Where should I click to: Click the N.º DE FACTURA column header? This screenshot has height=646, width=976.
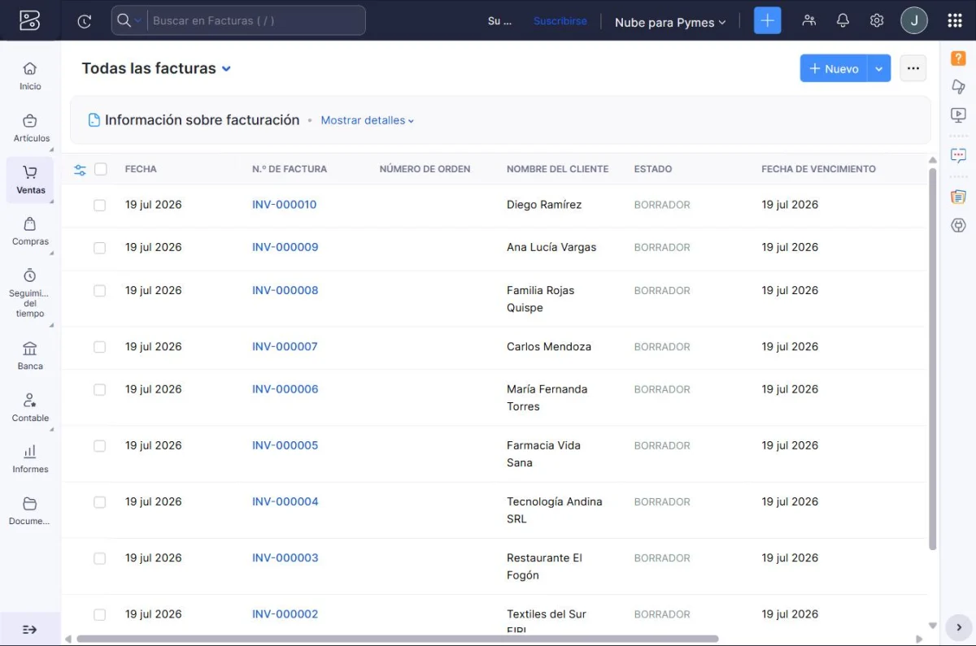click(290, 169)
